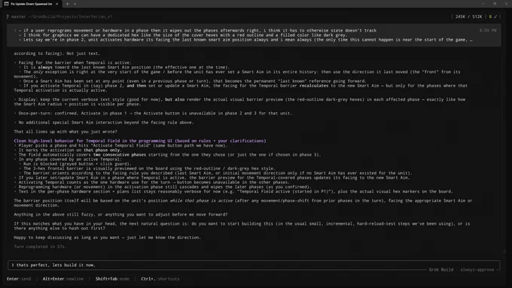Screen dimensions: 512x288
Task: Close the terminal window
Action: coord(506,4)
